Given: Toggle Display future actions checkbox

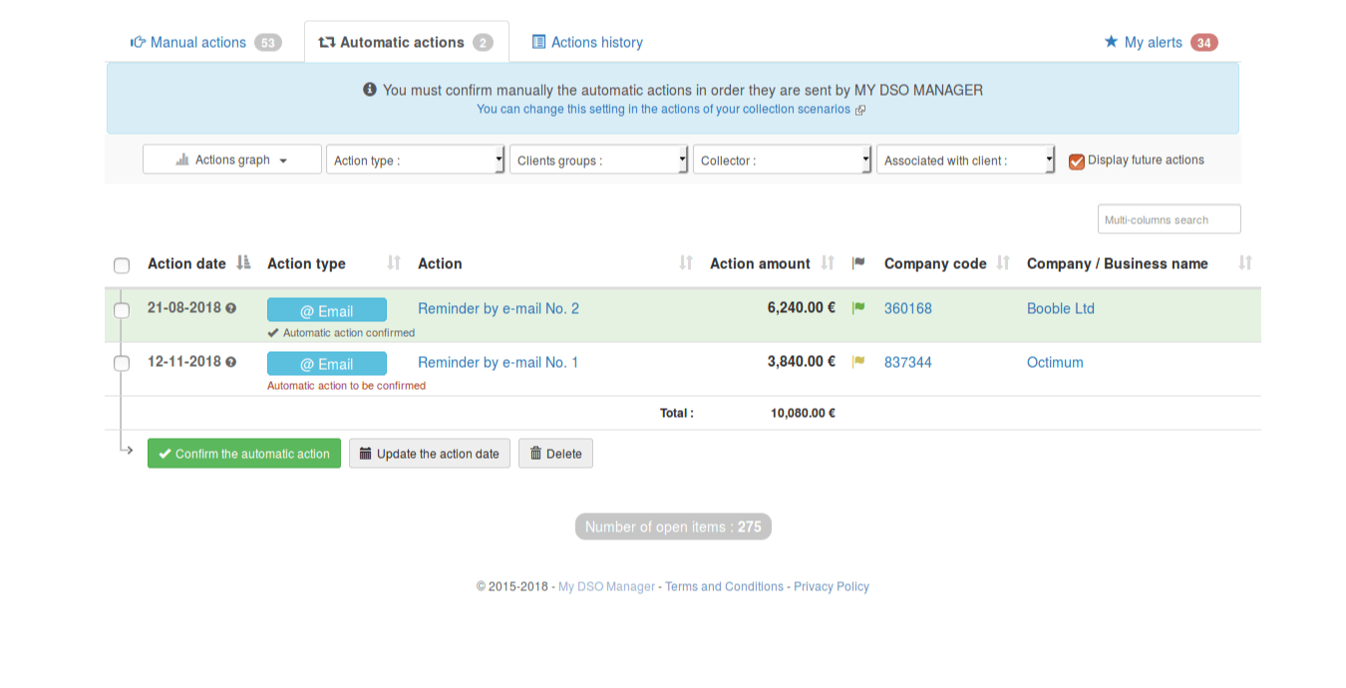Looking at the screenshot, I should pos(1077,162).
